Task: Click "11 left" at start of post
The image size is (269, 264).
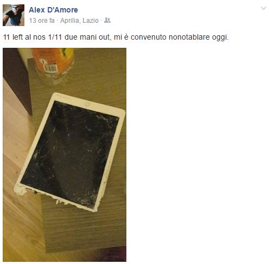Action: click(13, 37)
